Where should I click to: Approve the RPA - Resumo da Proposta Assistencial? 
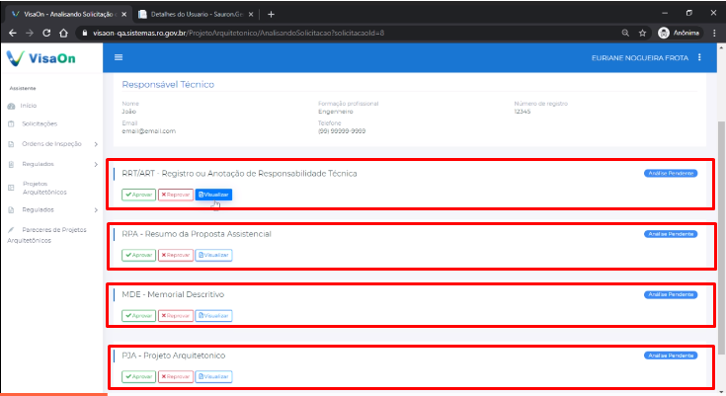point(138,255)
